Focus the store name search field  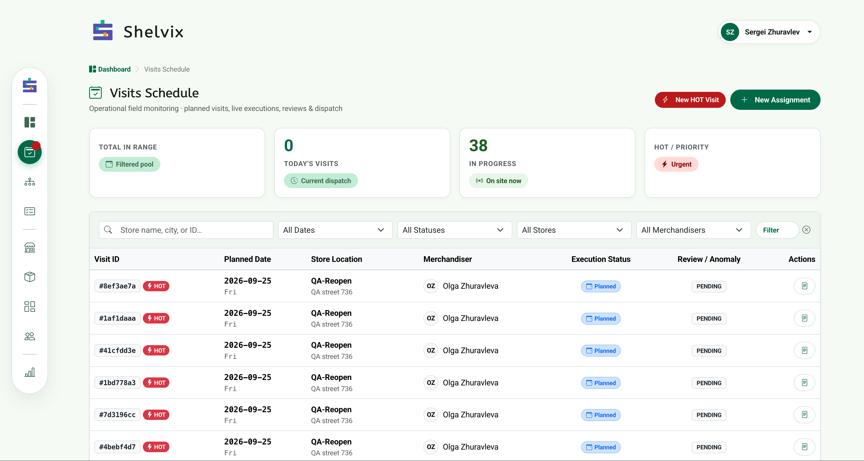186,230
